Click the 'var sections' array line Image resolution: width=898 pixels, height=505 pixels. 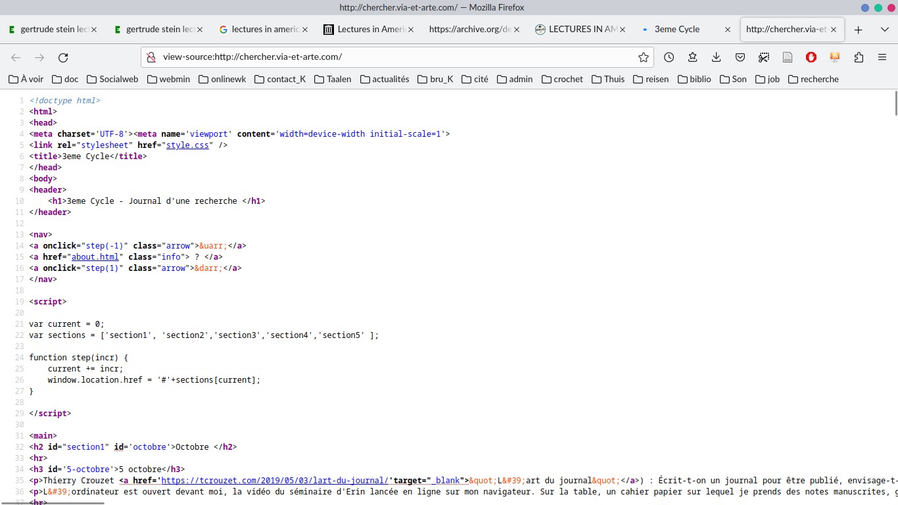[204, 335]
